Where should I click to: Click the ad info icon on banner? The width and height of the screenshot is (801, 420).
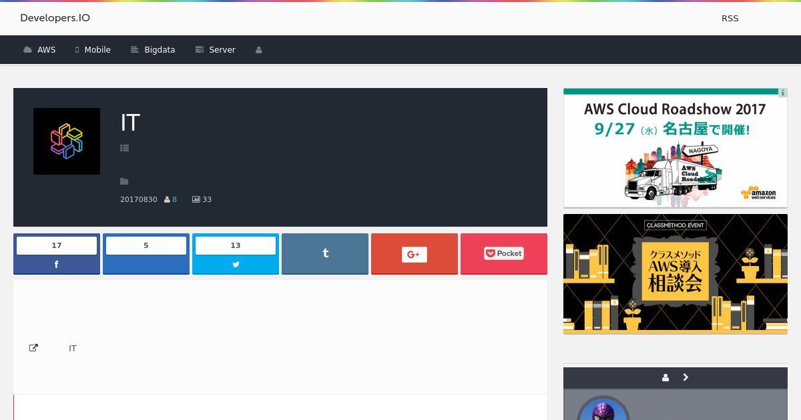point(783,93)
